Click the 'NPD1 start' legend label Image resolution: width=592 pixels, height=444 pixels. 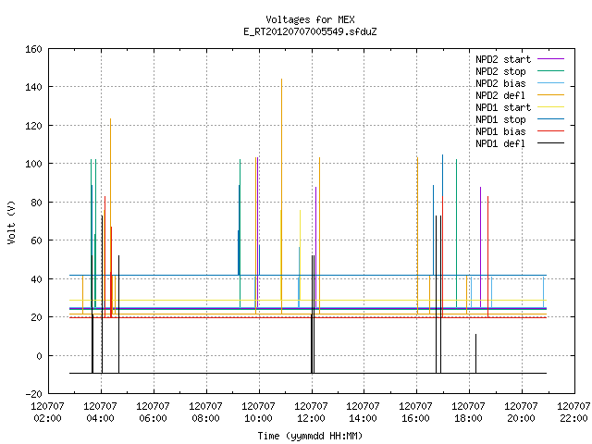pos(503,107)
